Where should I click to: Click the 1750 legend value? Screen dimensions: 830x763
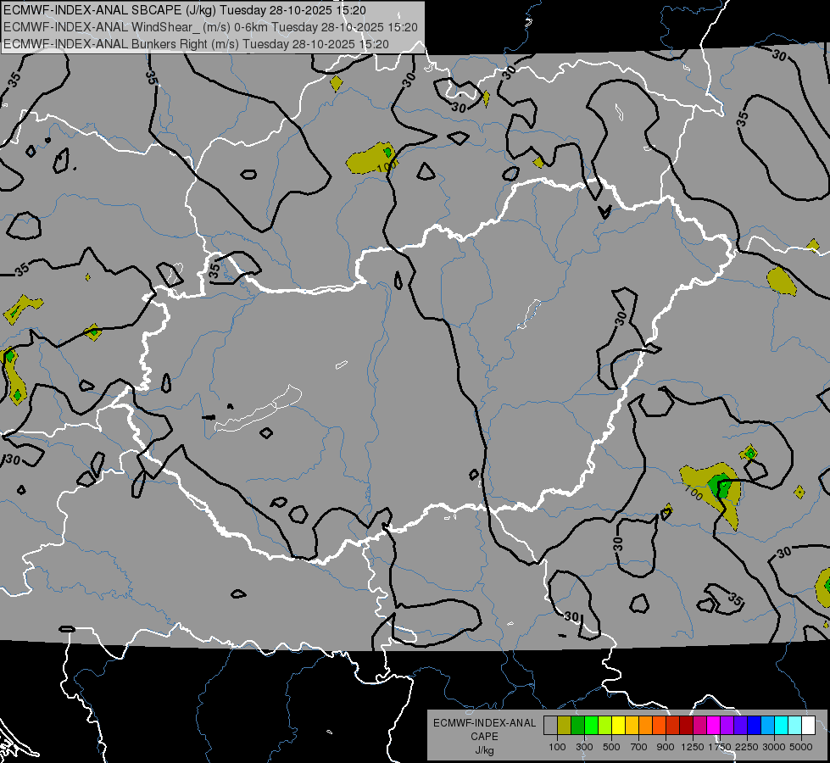tap(720, 747)
